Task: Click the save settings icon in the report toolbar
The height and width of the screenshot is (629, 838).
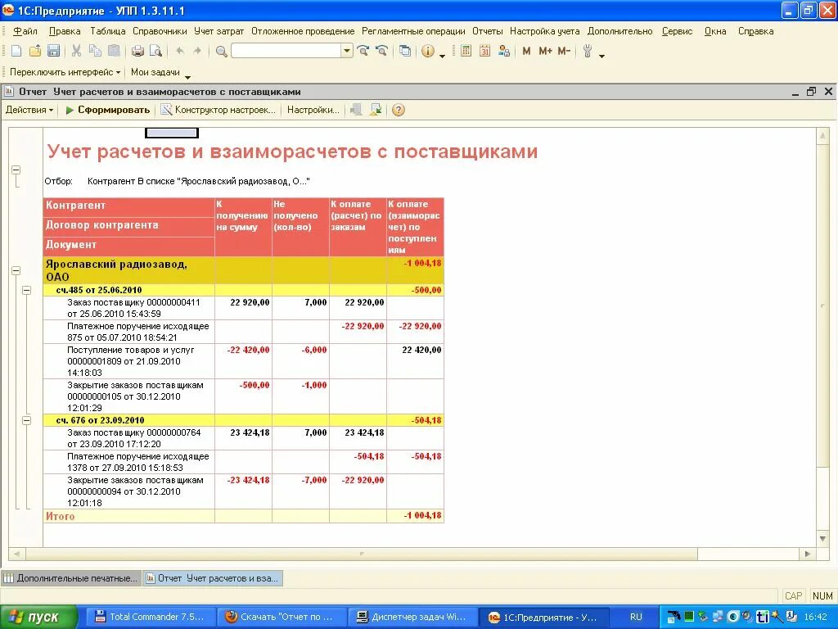Action: click(376, 110)
